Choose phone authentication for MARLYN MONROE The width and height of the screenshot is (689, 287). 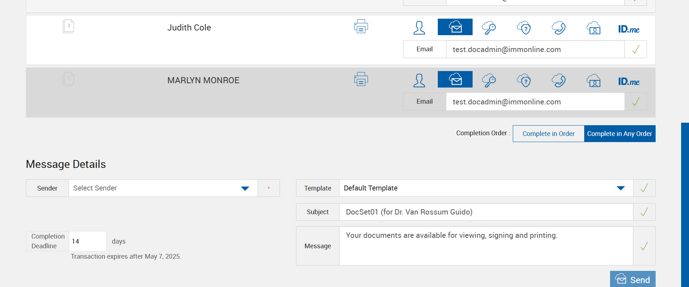coord(559,80)
